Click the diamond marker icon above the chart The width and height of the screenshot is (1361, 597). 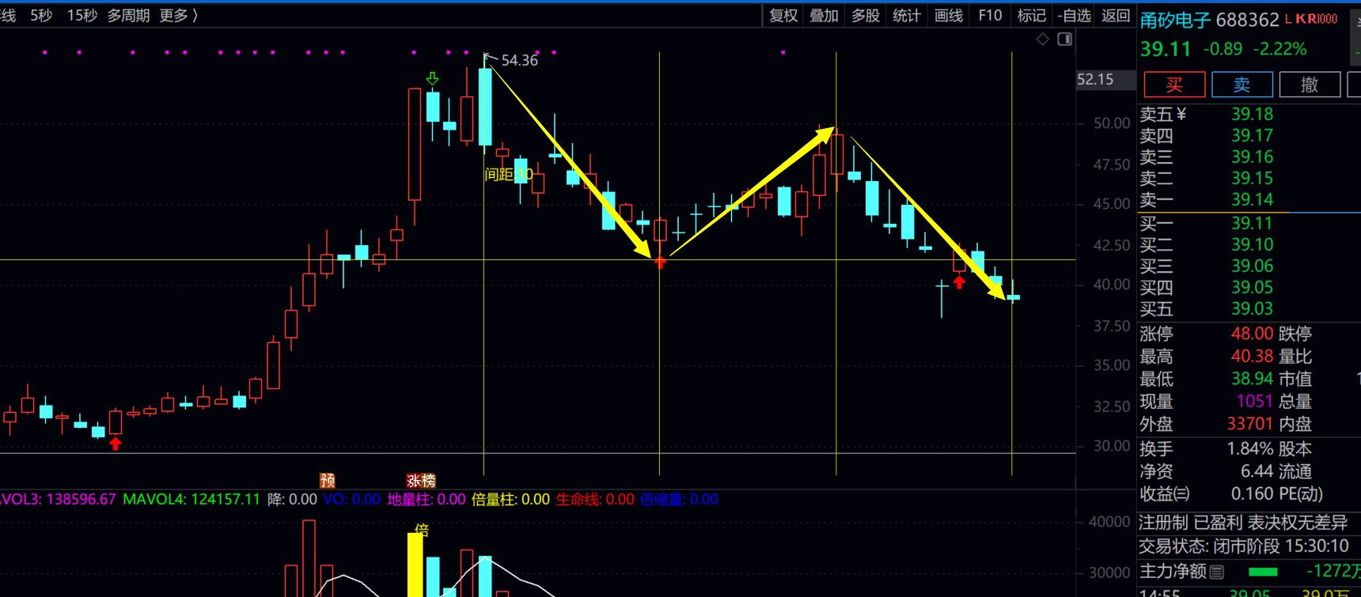1043,40
